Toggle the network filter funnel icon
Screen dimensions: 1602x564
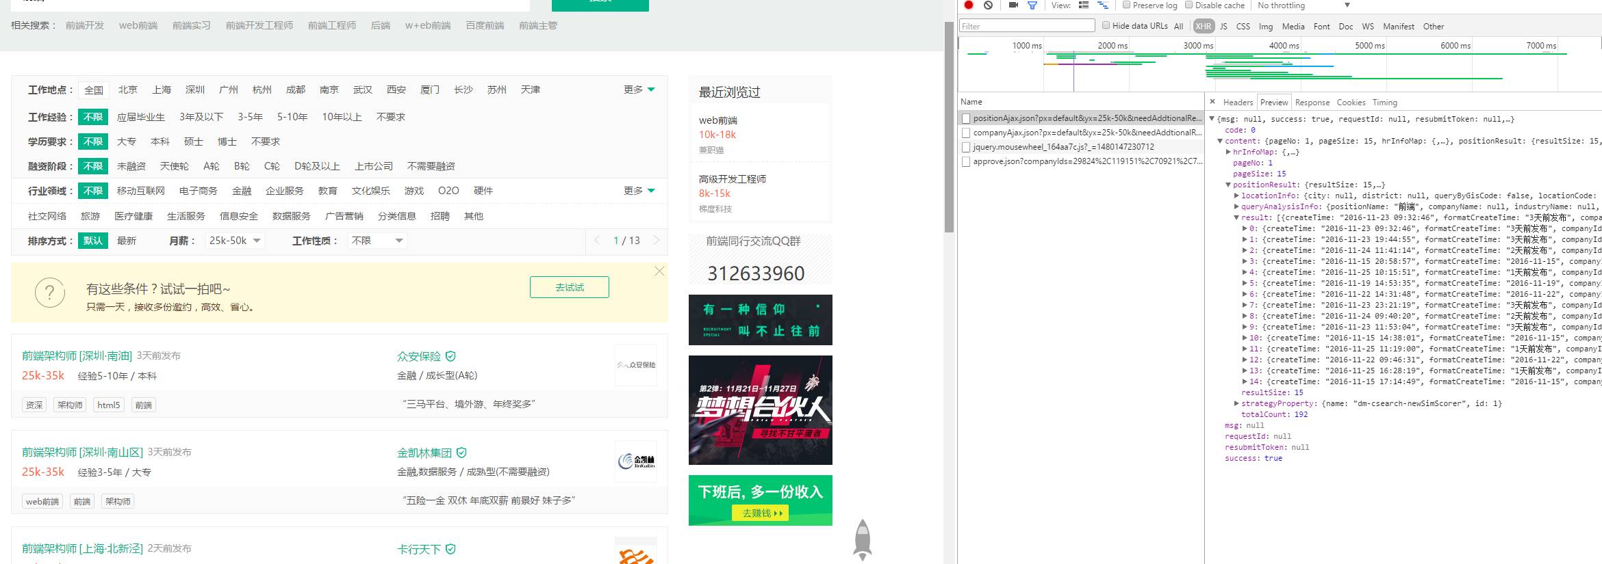click(1032, 5)
